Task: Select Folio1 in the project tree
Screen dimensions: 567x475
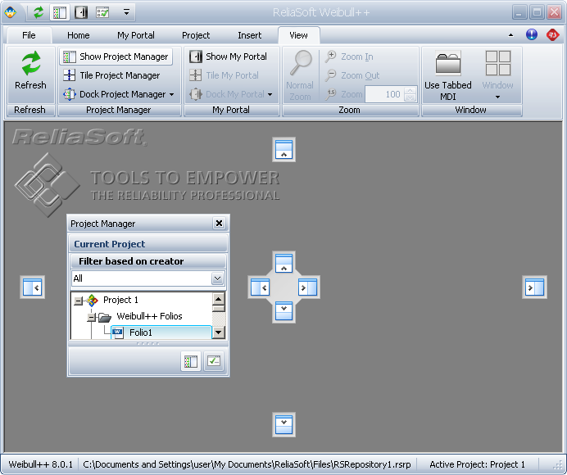Action: tap(140, 332)
